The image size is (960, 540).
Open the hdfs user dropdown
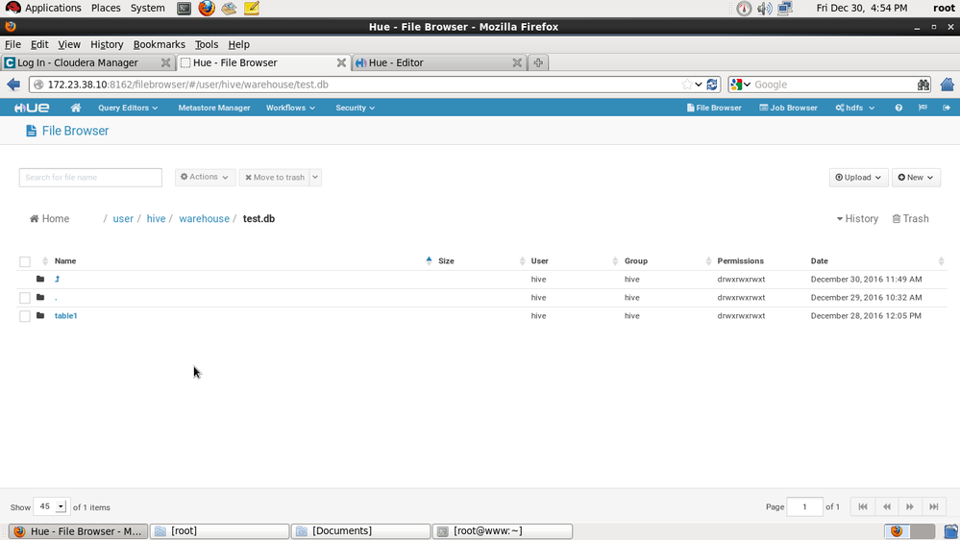[x=854, y=108]
